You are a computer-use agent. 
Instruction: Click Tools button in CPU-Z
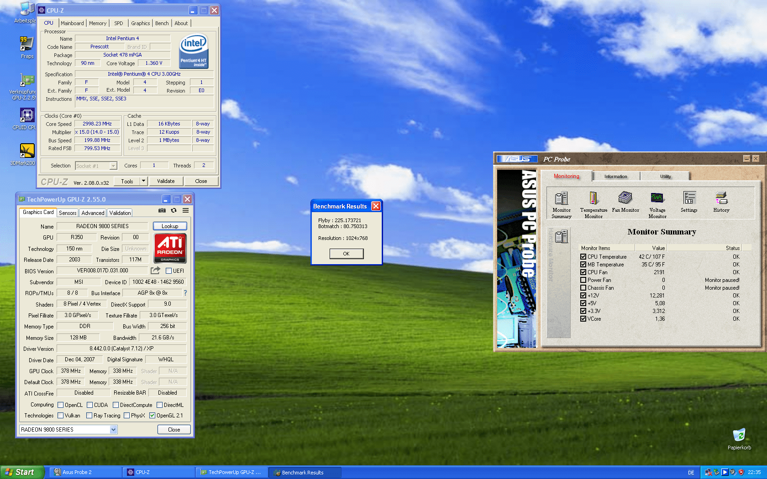(x=127, y=181)
